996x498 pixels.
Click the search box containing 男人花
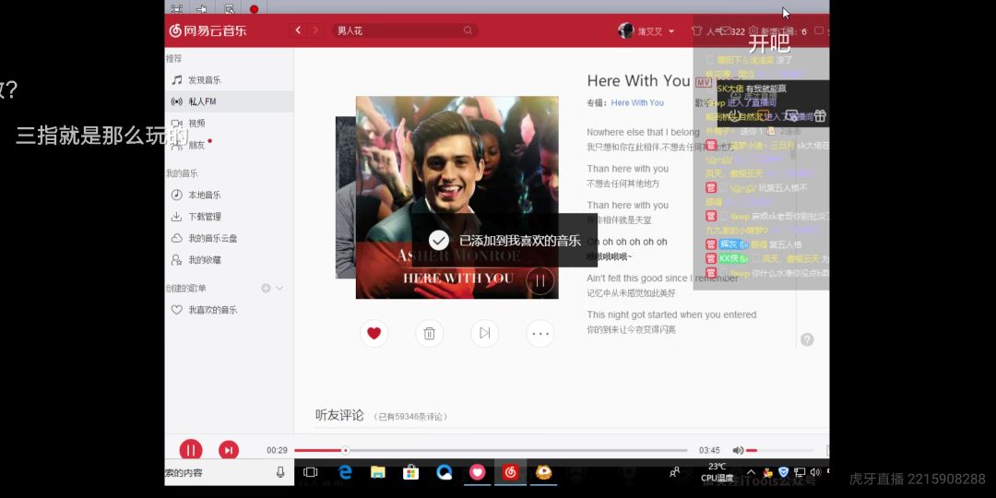pyautogui.click(x=405, y=30)
